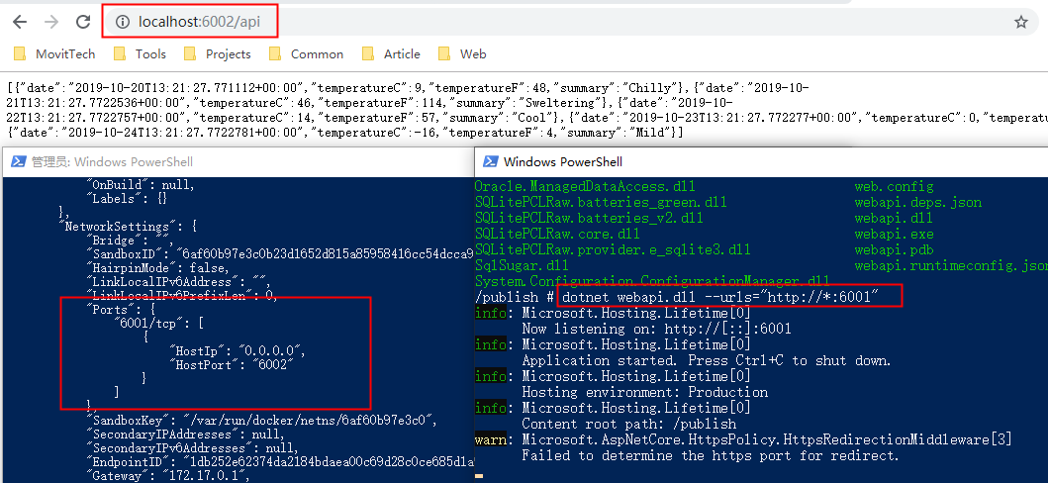Click the Article folder icon

pyautogui.click(x=368, y=54)
